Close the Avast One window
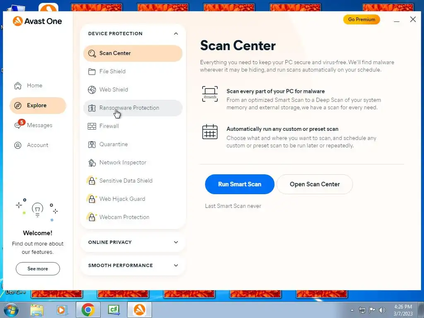 pos(413,19)
